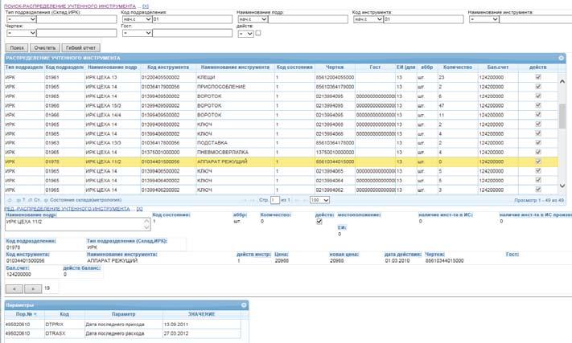Image resolution: width=572 pixels, height=343 pixels.
Task: Toggle действ checkbox in КЛЕЩИ row
Action: tap(538, 77)
